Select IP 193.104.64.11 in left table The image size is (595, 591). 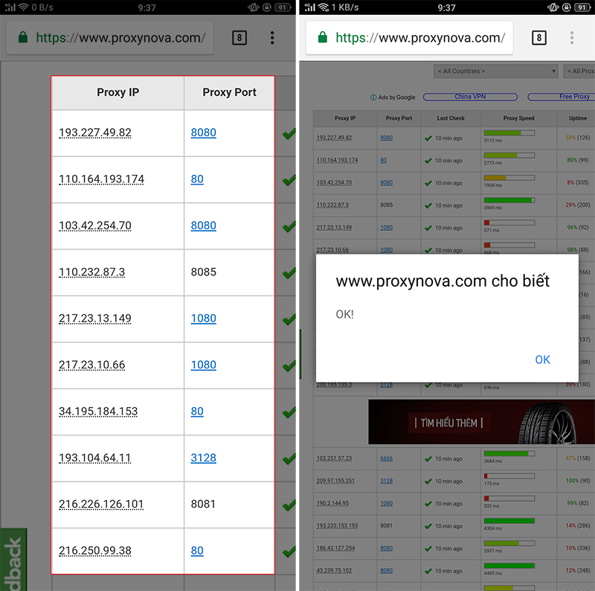coord(95,458)
